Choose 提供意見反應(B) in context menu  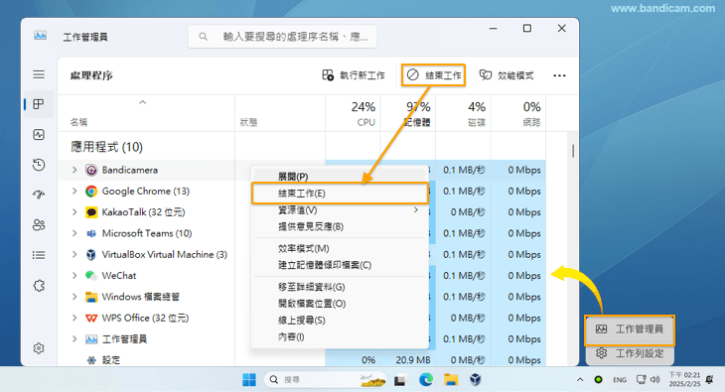tap(340, 226)
